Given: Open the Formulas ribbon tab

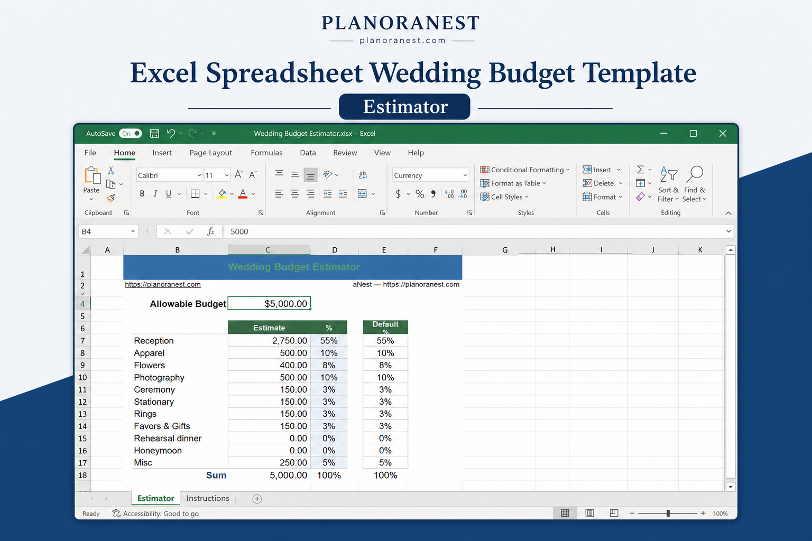Looking at the screenshot, I should tap(266, 153).
